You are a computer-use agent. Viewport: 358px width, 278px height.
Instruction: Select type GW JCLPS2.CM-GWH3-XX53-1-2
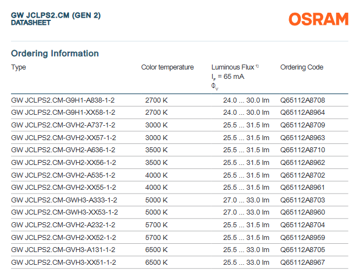coord(64,212)
